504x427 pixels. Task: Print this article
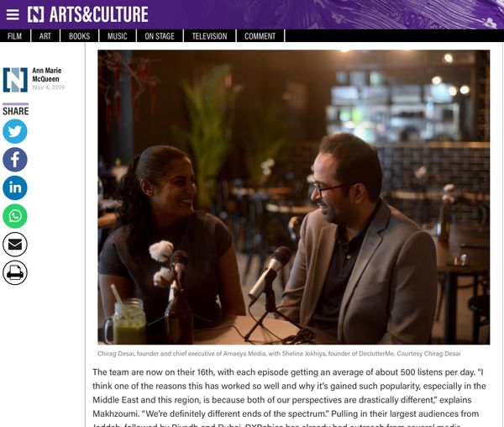tap(15, 272)
